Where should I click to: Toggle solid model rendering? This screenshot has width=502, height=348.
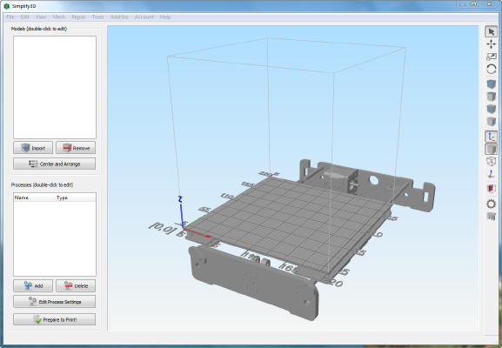click(x=491, y=149)
